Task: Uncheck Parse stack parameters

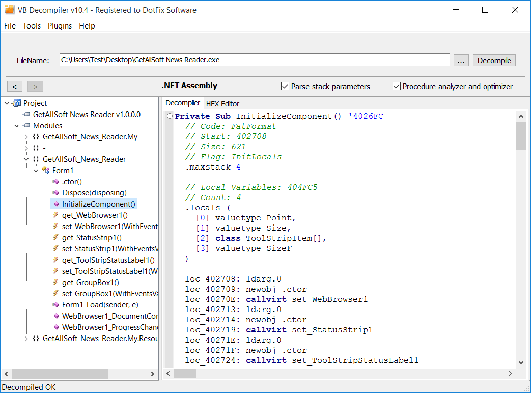Action: coord(285,86)
